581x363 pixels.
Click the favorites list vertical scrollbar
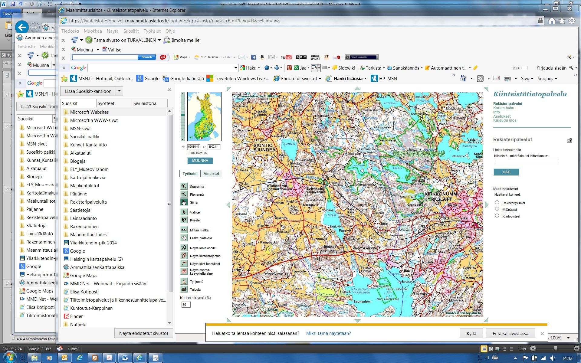point(169,203)
